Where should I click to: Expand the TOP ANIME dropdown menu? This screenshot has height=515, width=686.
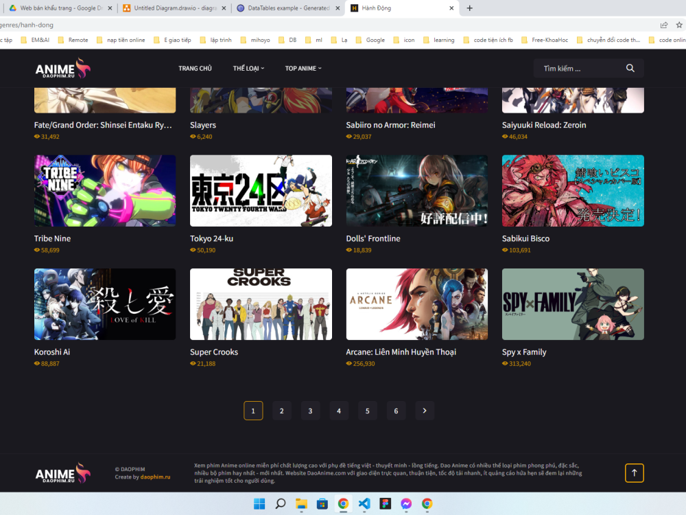coord(303,68)
